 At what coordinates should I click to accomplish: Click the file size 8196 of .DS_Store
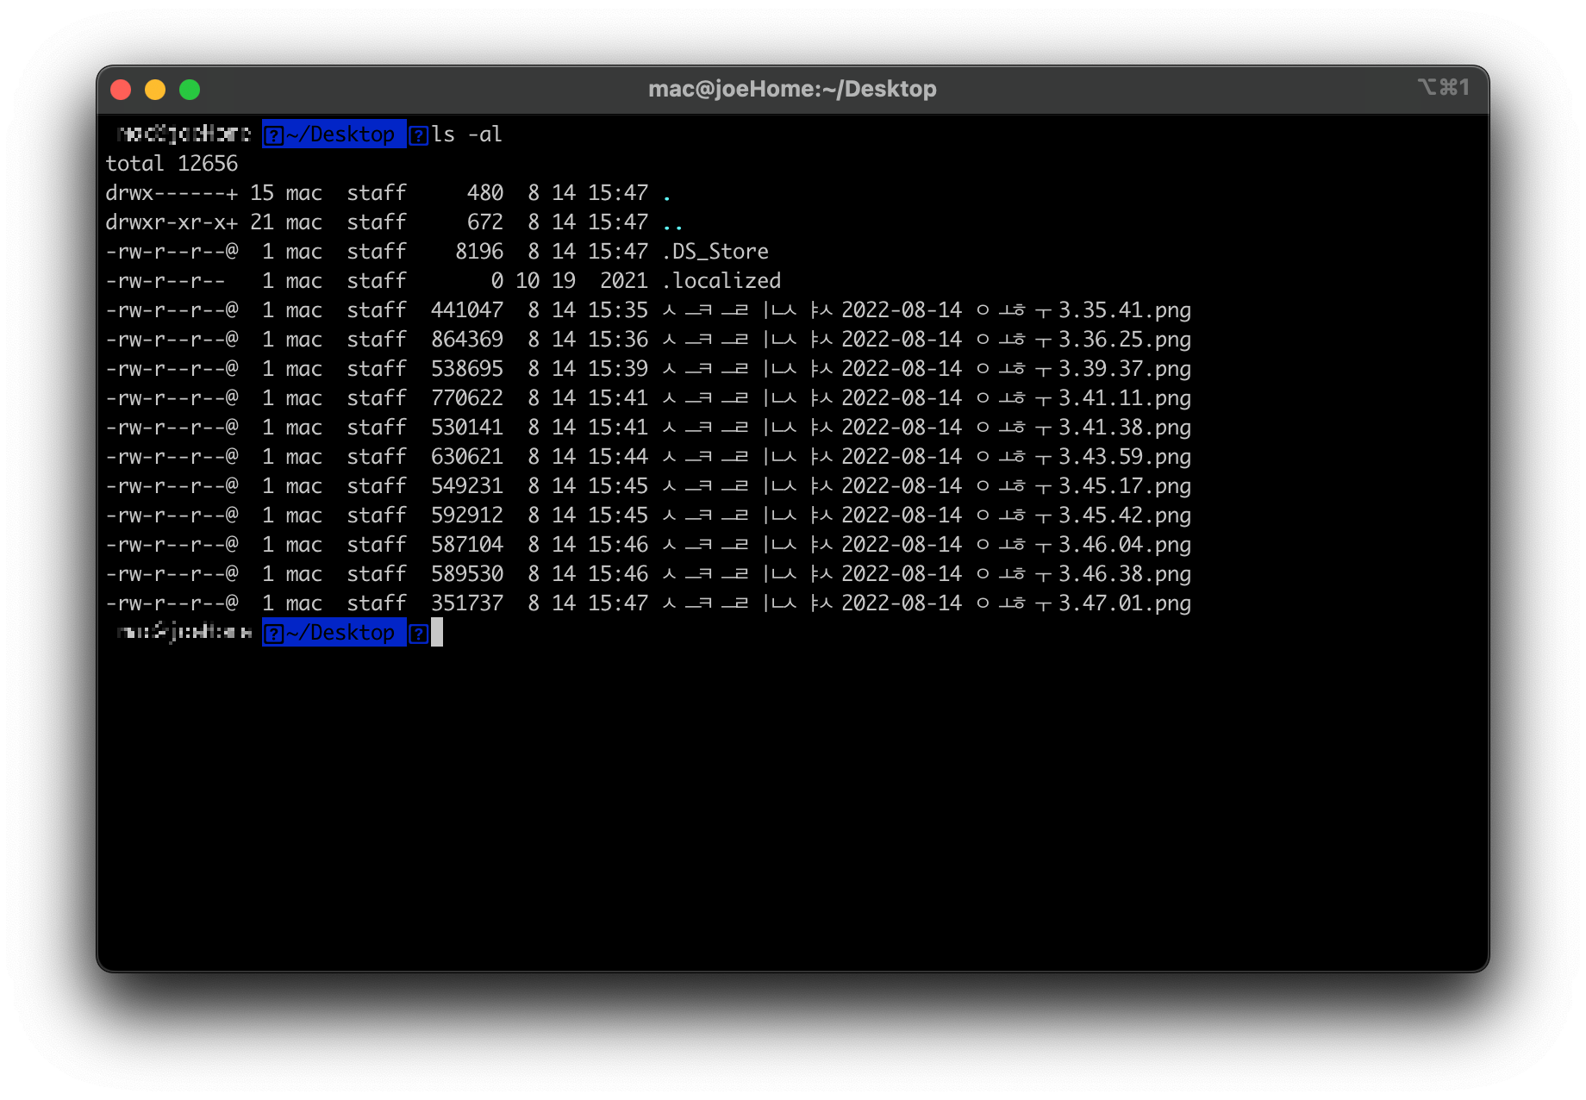[x=479, y=252]
